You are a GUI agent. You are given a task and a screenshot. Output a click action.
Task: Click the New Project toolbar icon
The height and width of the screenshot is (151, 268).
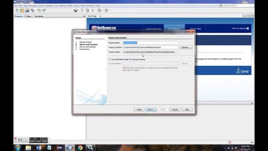[x=22, y=10]
